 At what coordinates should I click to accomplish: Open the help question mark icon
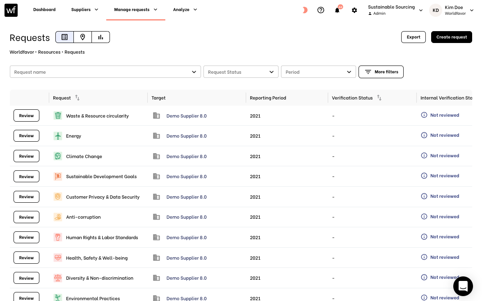pos(321,10)
